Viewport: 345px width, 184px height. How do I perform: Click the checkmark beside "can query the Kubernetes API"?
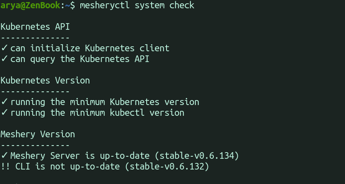click(5, 59)
